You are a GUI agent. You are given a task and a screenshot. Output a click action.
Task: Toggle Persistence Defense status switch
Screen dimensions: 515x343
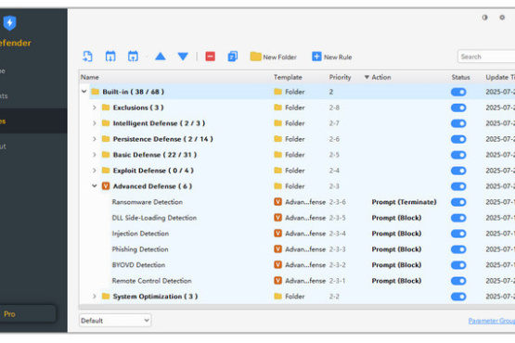point(458,139)
